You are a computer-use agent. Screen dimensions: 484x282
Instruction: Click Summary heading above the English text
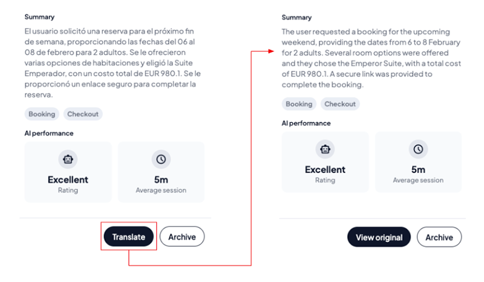(x=296, y=17)
